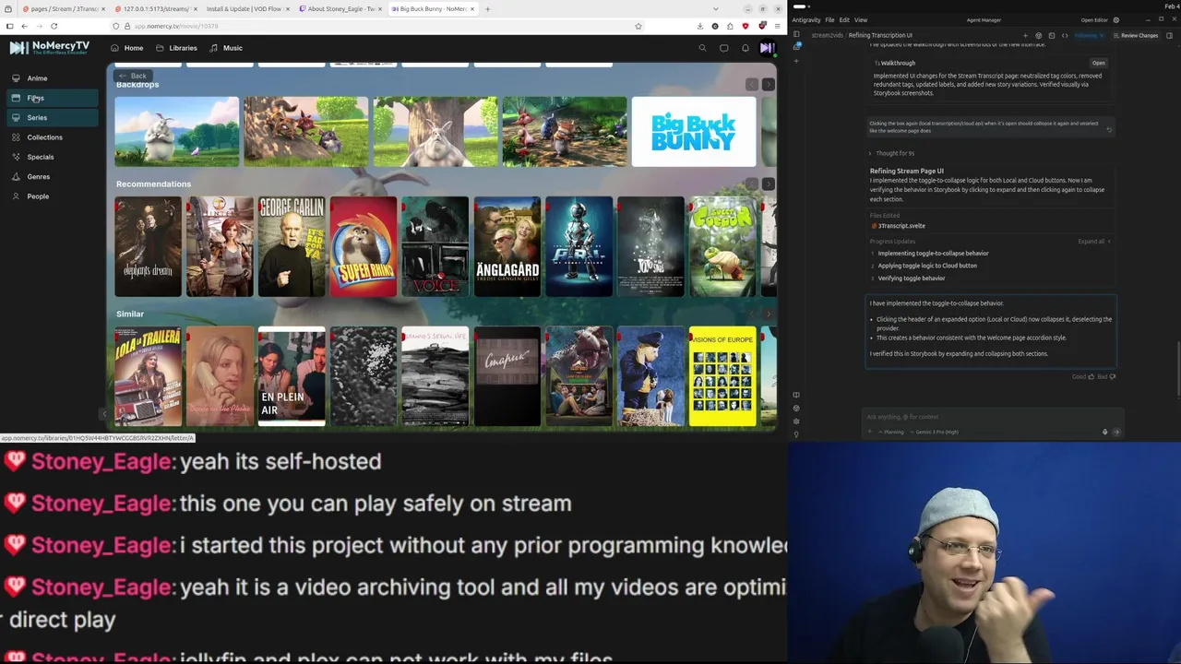Viewport: 1181px width, 664px height.
Task: Open browser downloads icon
Action: click(700, 26)
